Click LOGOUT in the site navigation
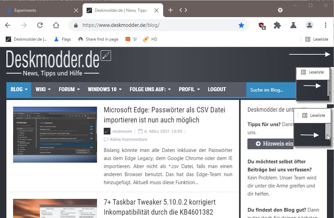This screenshot has height=218, width=334. point(217,90)
